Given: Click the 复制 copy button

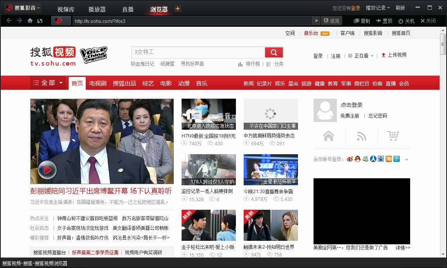Looking at the screenshot, I should click(362, 21).
